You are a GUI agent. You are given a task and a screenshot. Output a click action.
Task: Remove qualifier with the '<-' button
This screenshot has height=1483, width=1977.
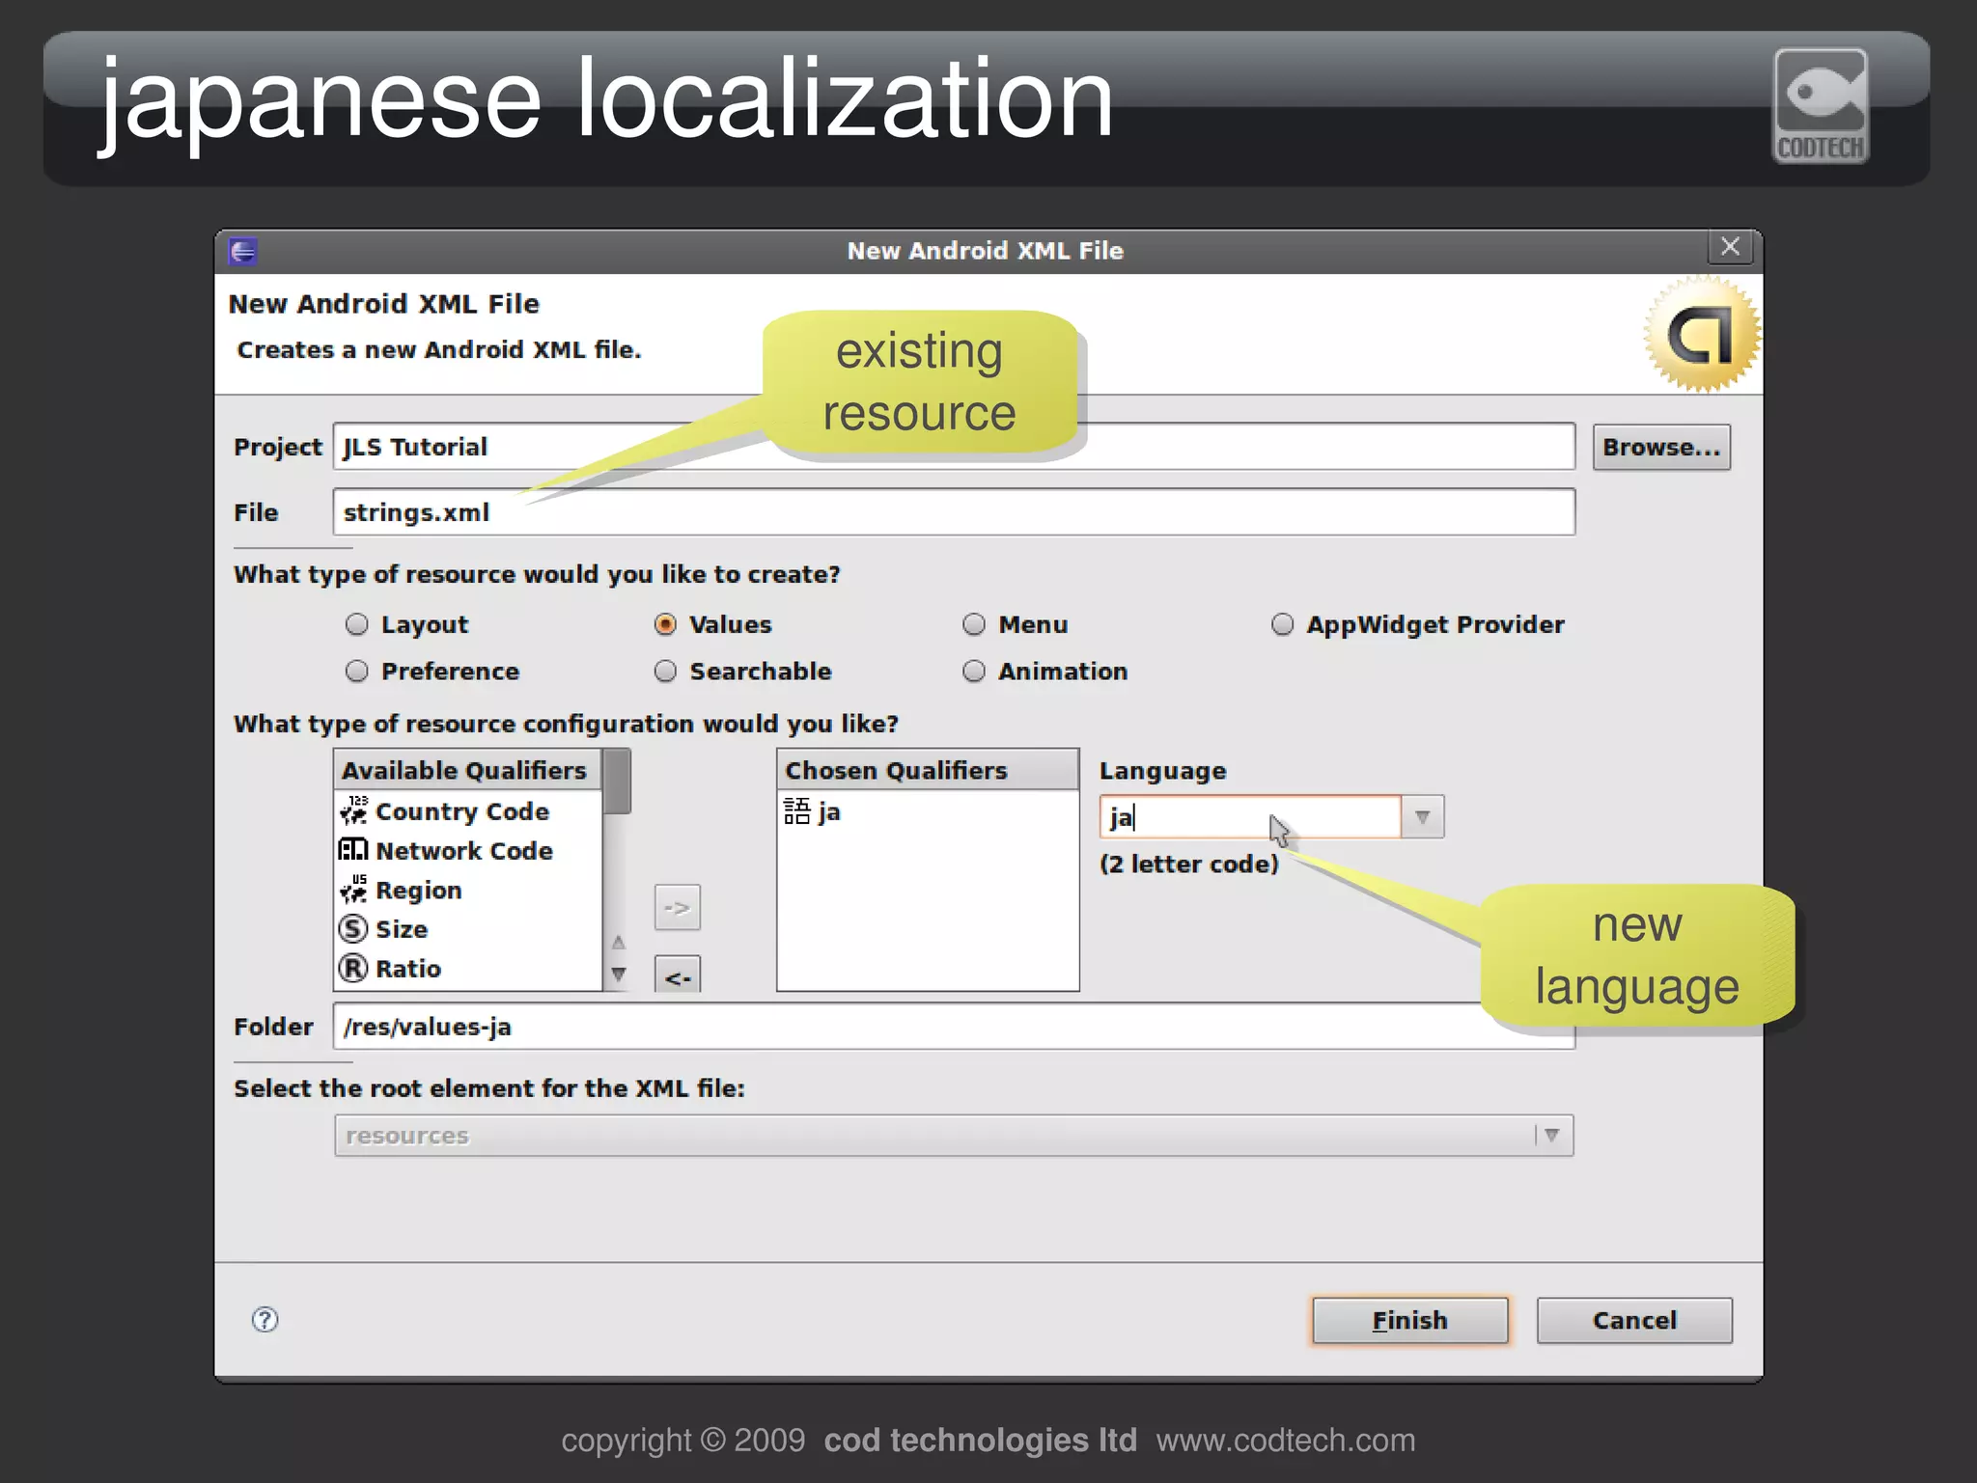tap(677, 975)
